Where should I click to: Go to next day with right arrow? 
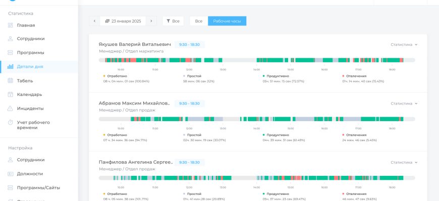pyautogui.click(x=151, y=21)
